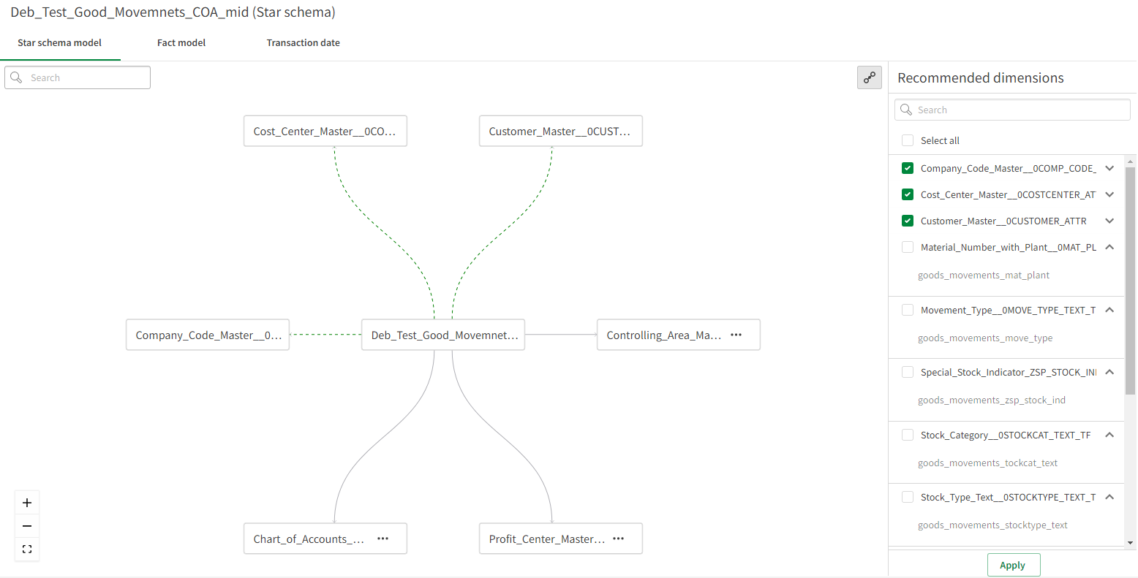Viewport: 1138px width, 578px height.
Task: Click the fit-to-screen icon
Action: point(27,550)
